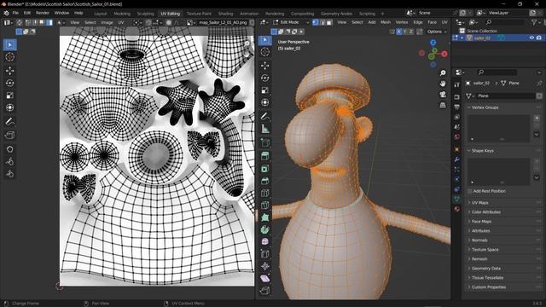This screenshot has width=546, height=307.
Task: Open the Render menu
Action: coord(43,13)
